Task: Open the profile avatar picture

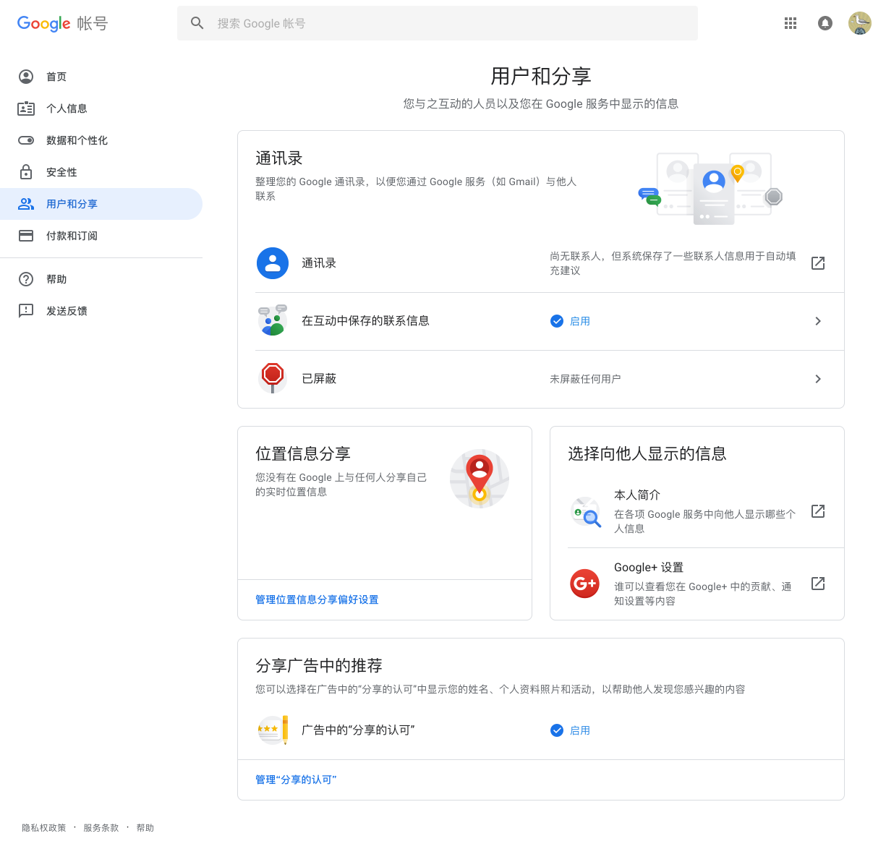Action: coord(860,23)
